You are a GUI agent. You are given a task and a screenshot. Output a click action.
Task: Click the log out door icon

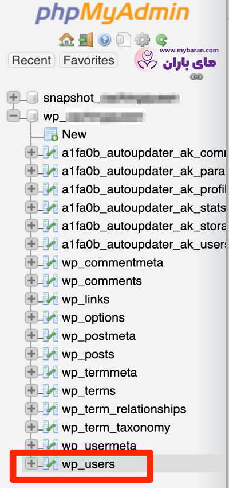tap(86, 40)
